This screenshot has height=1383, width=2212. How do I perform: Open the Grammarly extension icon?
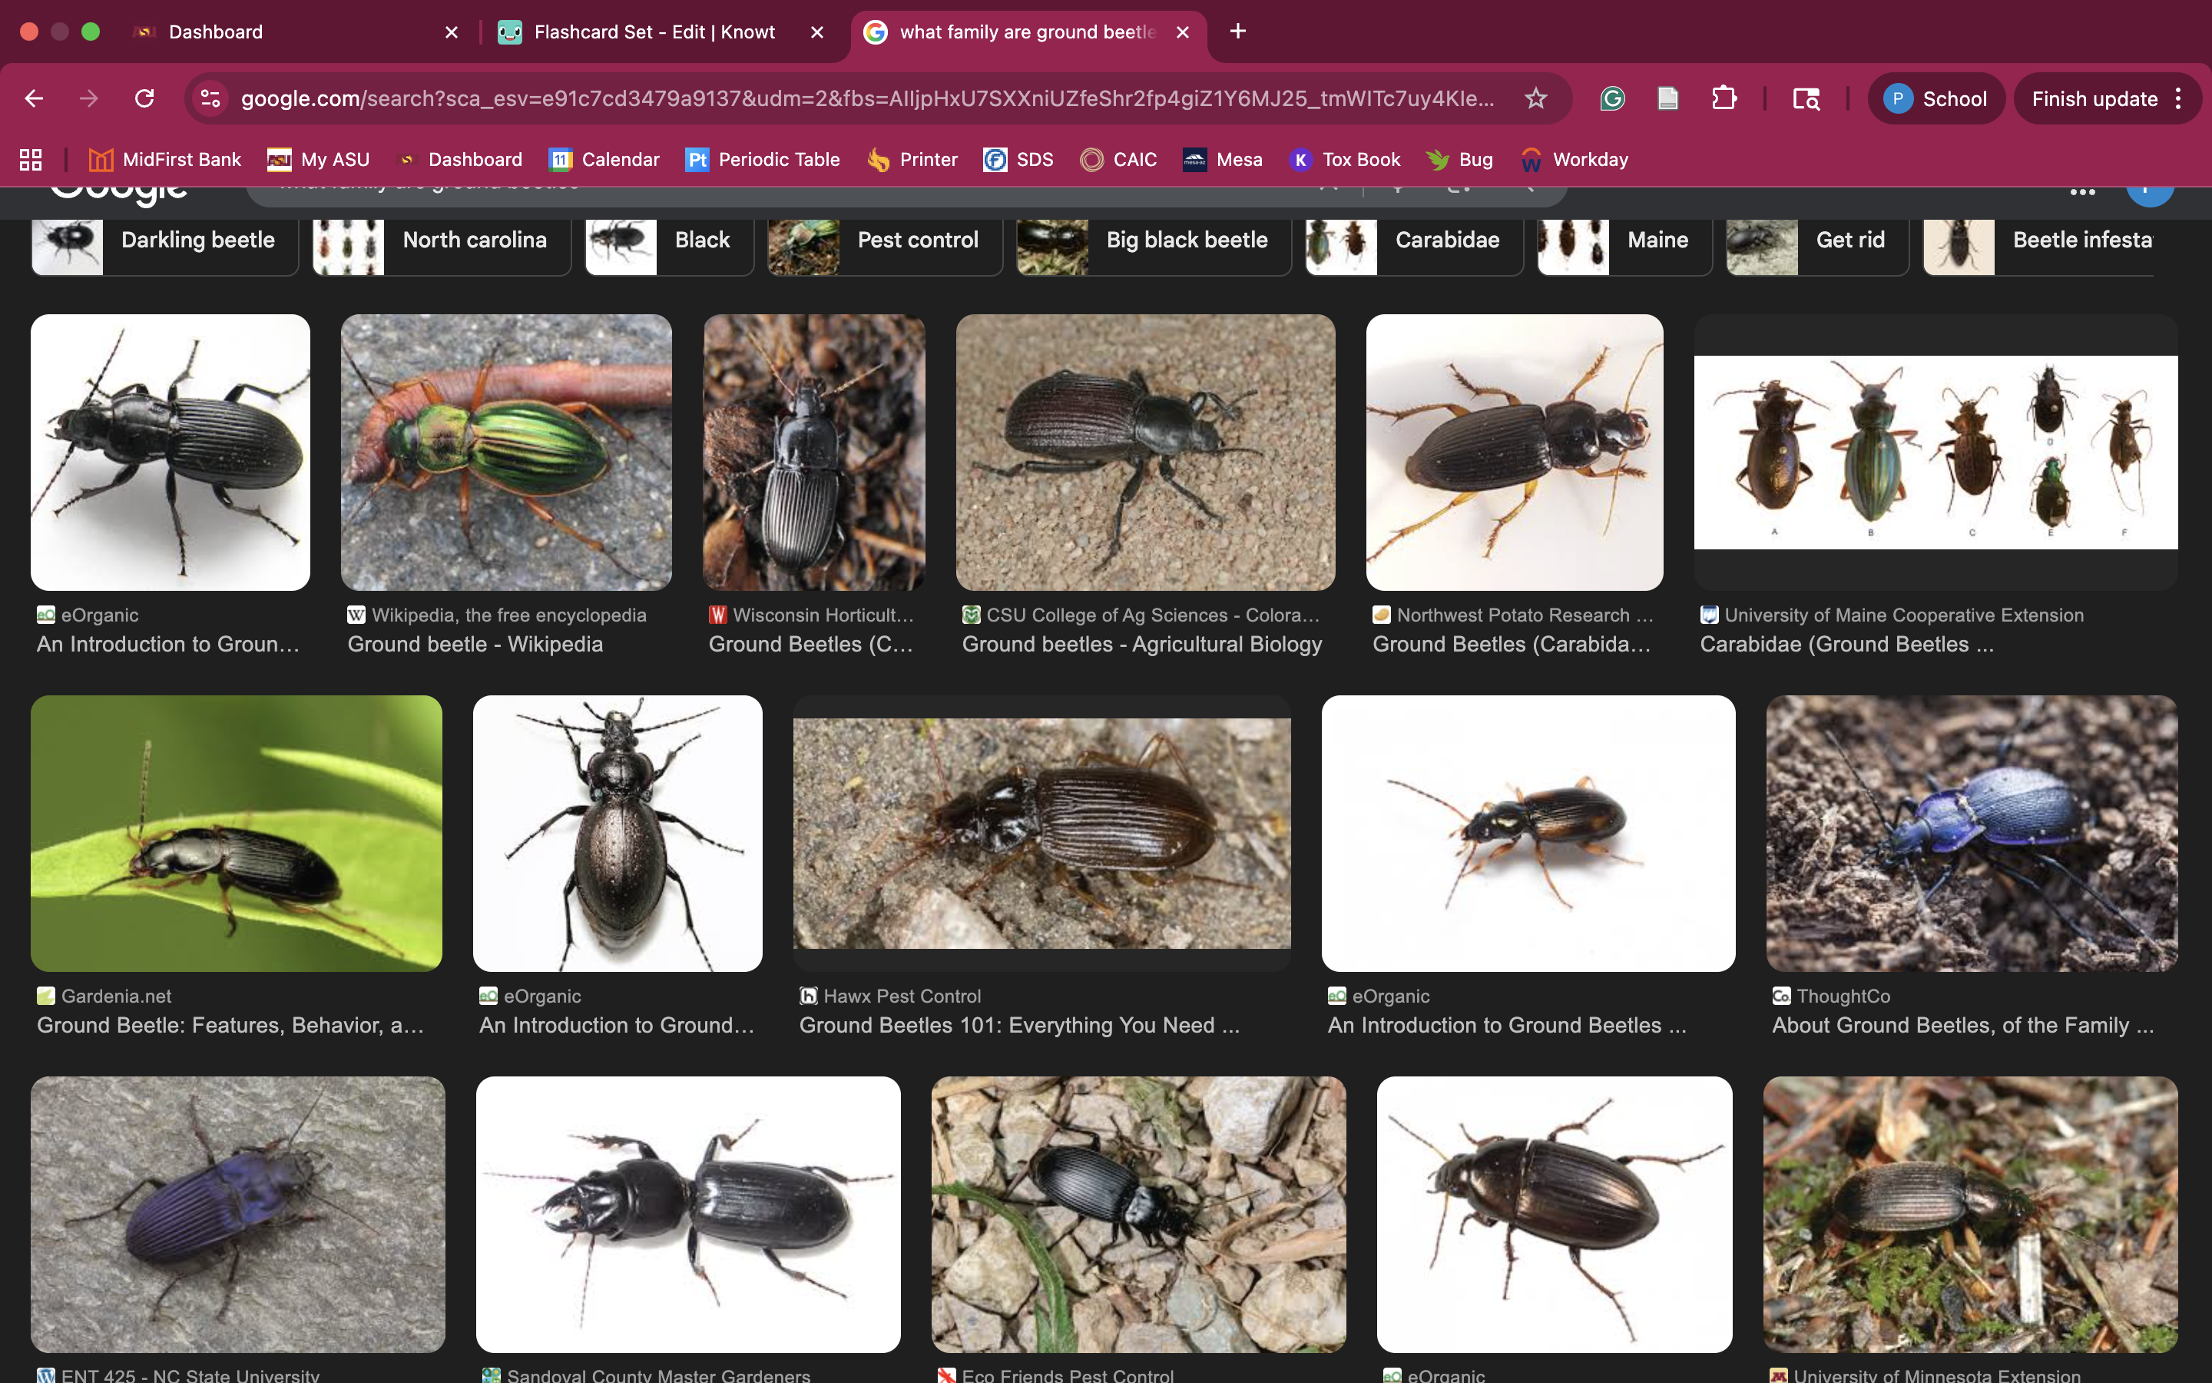tap(1612, 99)
